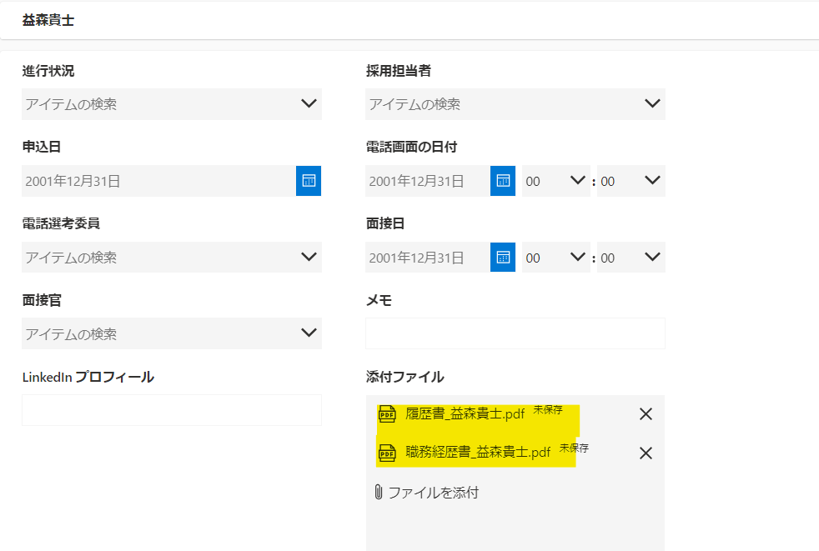This screenshot has width=819, height=551.
Task: Click the LinkedIn プロフィール text field
Action: (x=172, y=410)
